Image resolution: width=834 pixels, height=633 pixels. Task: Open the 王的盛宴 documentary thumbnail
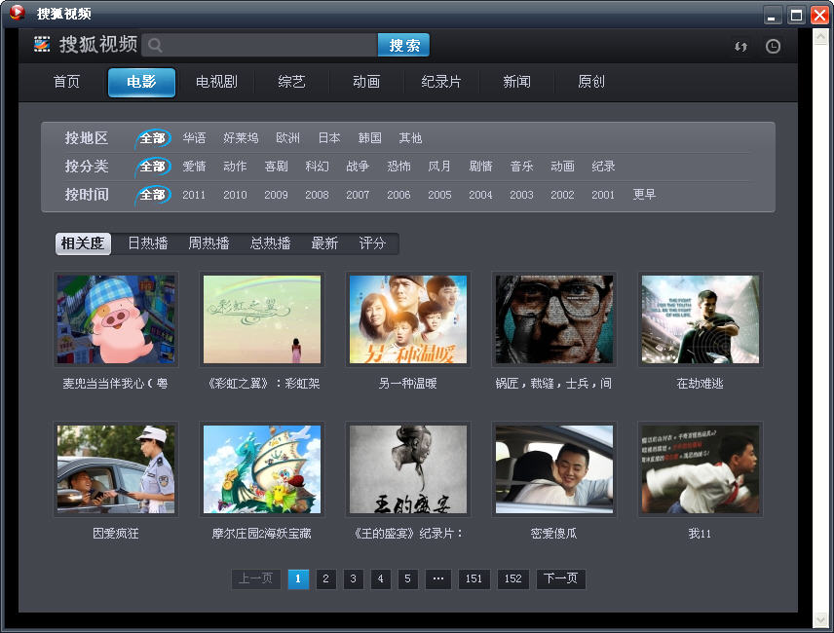408,469
